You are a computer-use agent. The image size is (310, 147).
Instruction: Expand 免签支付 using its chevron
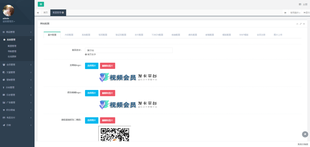[31, 118]
